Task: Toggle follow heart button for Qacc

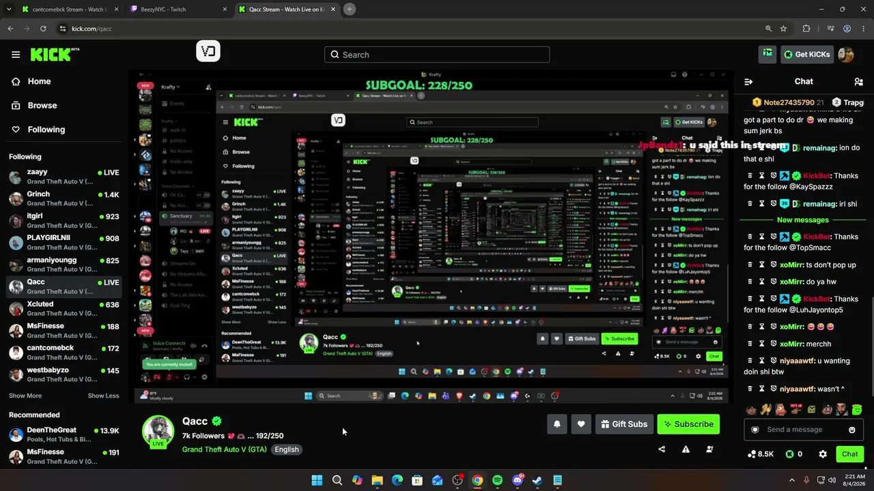Action: [x=581, y=424]
